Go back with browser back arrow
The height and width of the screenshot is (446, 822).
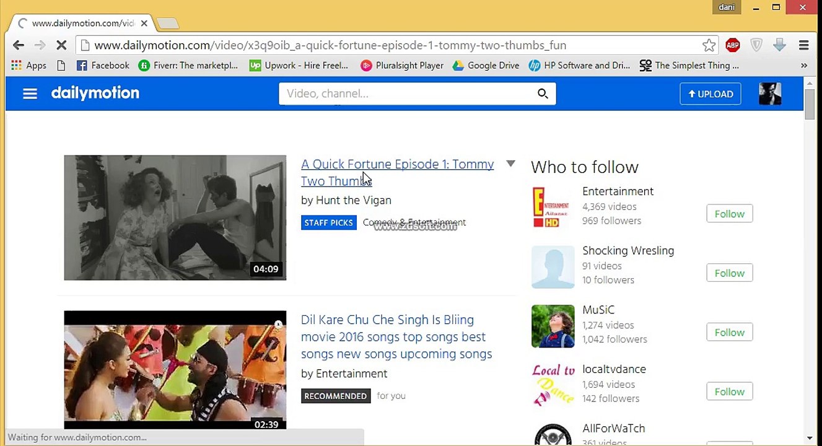[x=19, y=45]
